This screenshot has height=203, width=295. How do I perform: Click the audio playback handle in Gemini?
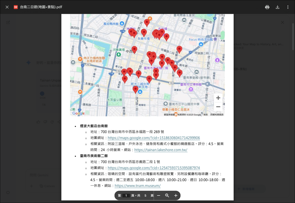tap(42, 94)
